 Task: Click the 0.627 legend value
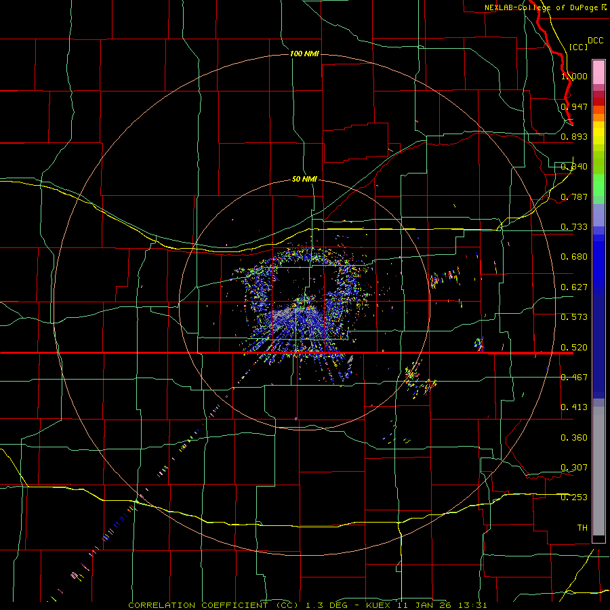click(x=574, y=287)
